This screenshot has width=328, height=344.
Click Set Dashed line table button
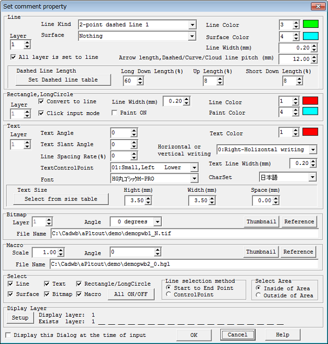pyautogui.click(x=63, y=80)
